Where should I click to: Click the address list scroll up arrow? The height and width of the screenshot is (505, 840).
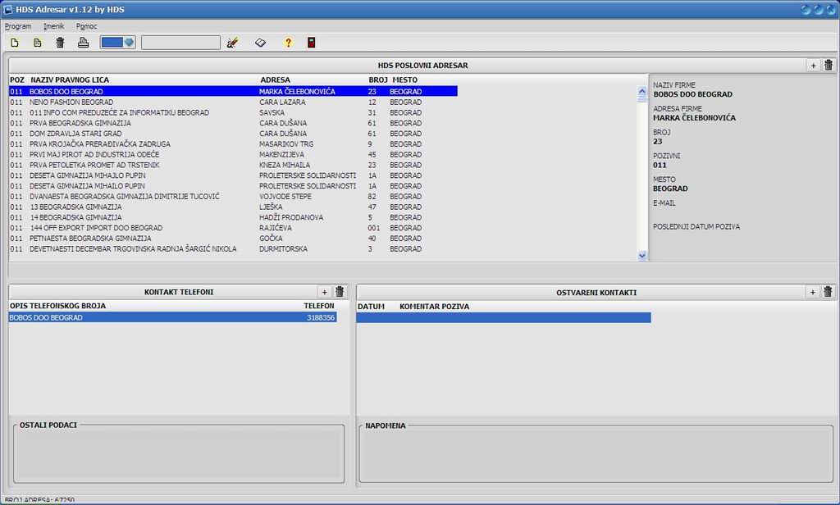[642, 91]
